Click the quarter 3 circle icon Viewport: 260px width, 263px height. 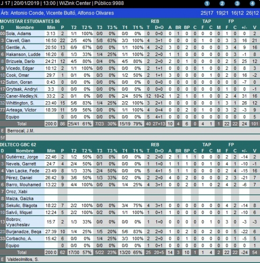[237, 4]
